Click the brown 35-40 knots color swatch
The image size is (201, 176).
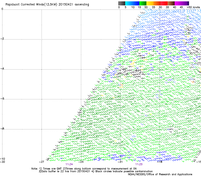point(171,3)
